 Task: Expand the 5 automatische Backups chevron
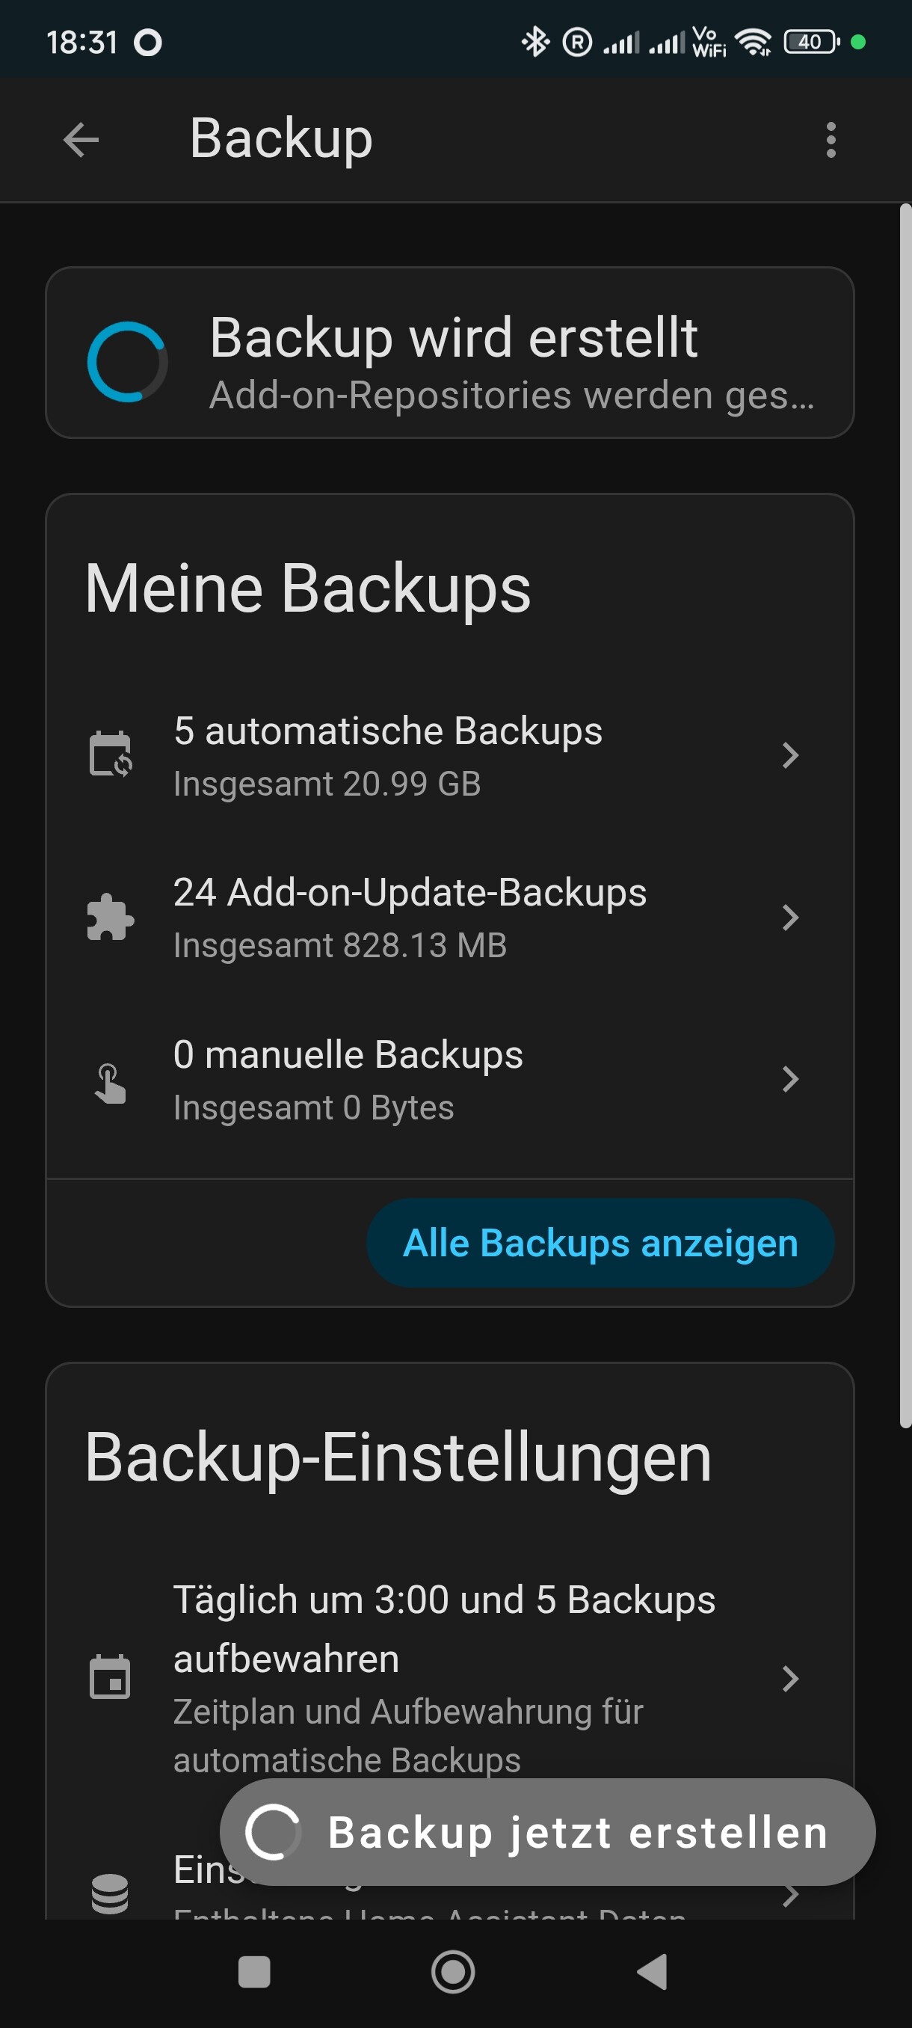790,756
